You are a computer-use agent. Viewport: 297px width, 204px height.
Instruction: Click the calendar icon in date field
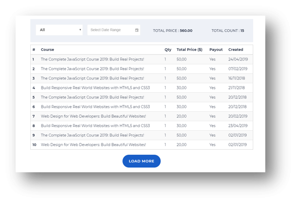137,30
